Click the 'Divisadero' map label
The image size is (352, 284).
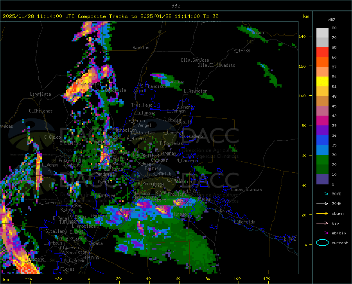191,136
